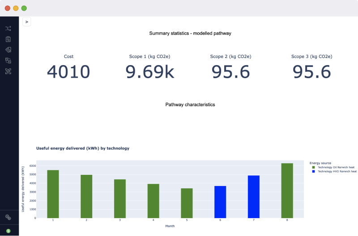Click the blue bar for month 7
This screenshot has width=358, height=236.
tap(253, 197)
